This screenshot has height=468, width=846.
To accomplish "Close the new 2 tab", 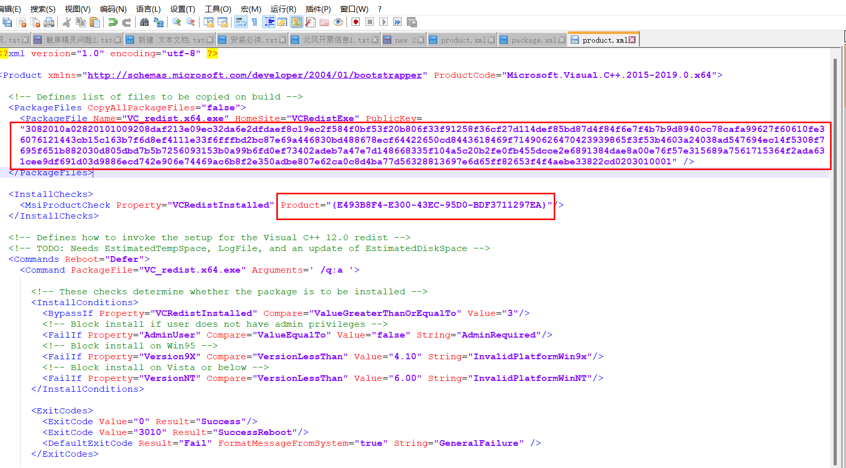I will (x=421, y=40).
